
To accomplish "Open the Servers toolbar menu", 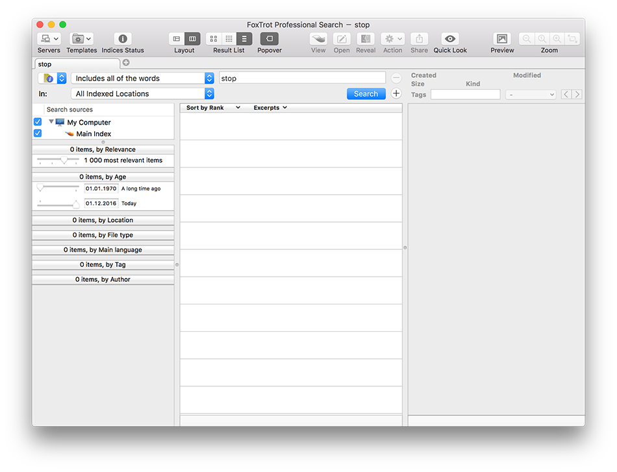I will click(x=49, y=38).
